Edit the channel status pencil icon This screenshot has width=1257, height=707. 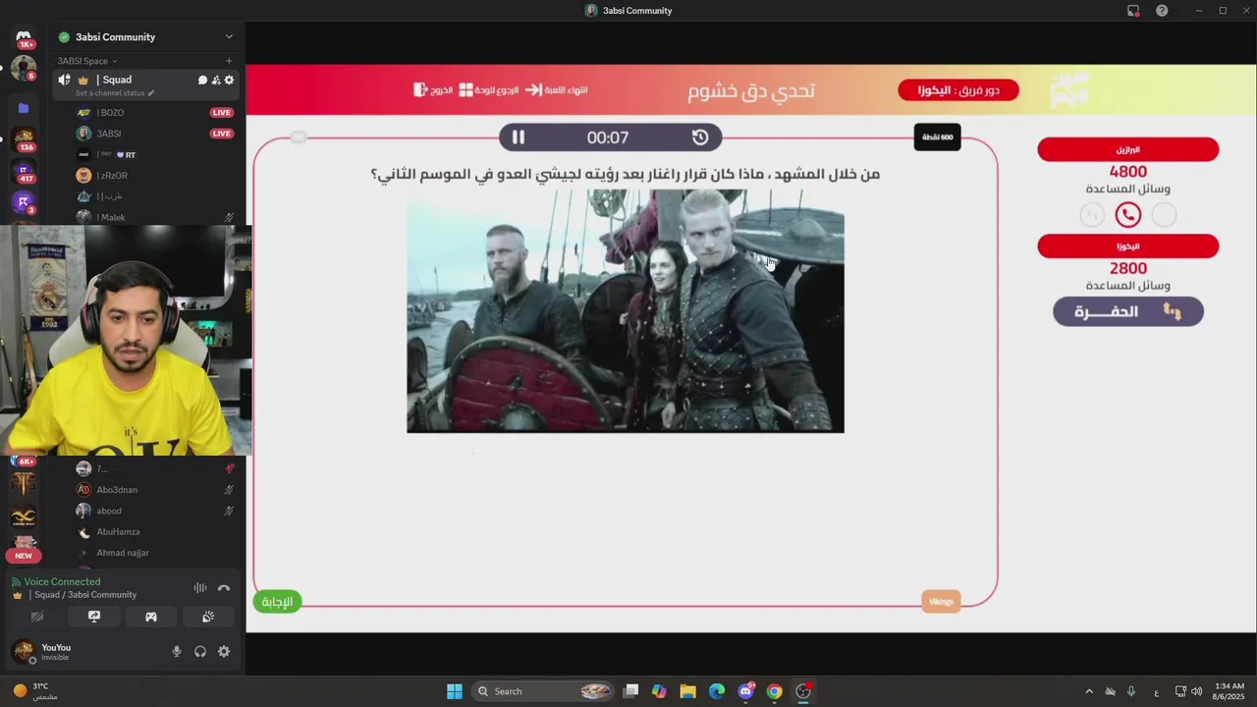[x=150, y=93]
